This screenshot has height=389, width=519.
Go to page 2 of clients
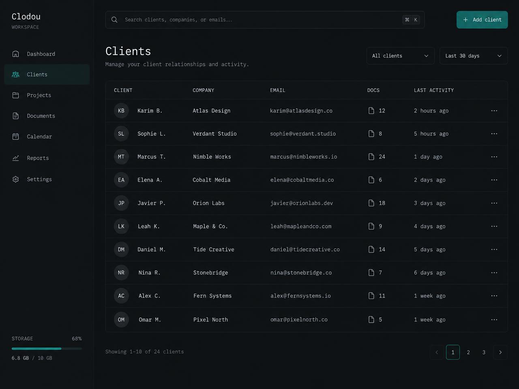click(x=468, y=352)
